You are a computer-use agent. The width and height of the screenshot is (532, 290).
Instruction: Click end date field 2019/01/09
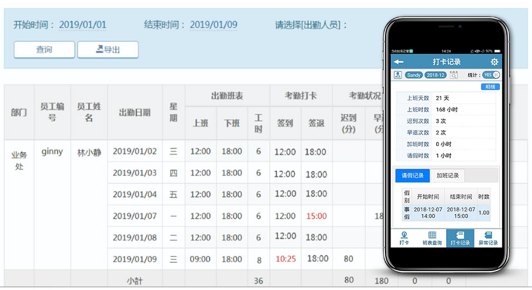tap(213, 25)
